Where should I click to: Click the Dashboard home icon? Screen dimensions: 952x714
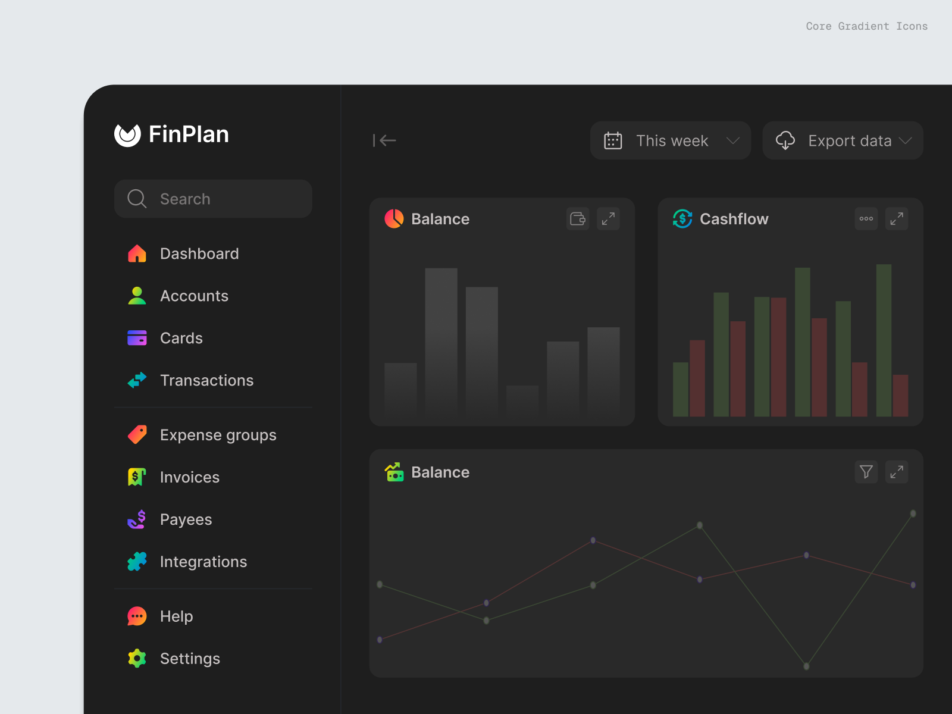click(x=137, y=253)
